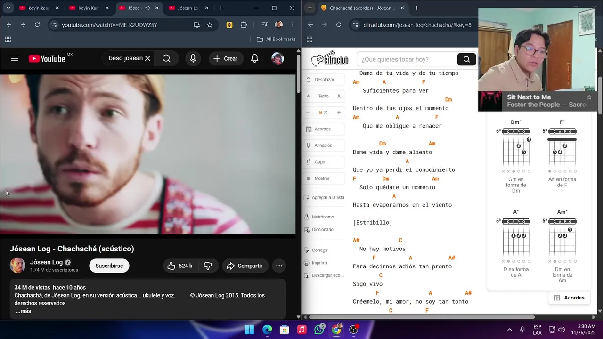Click the YouTube search input field
This screenshot has width=603, height=339.
point(125,58)
